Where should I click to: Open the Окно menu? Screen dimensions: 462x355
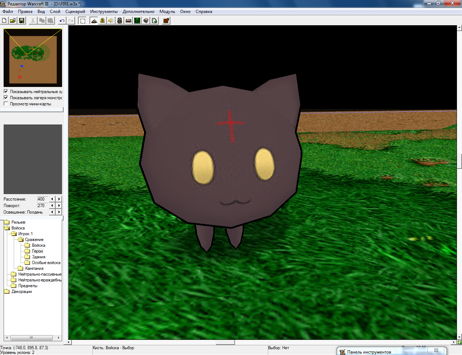(x=185, y=12)
